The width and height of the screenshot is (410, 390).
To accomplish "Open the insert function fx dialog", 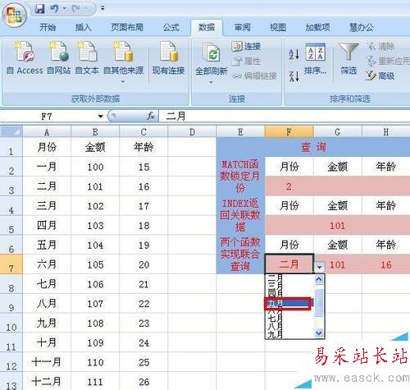I will tap(151, 116).
